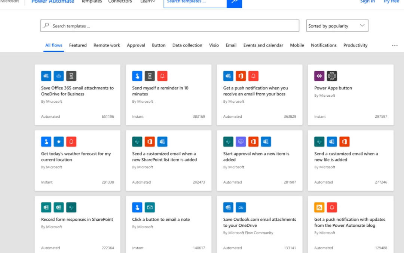Click the red bell icon in weather forecast card

coord(71,141)
